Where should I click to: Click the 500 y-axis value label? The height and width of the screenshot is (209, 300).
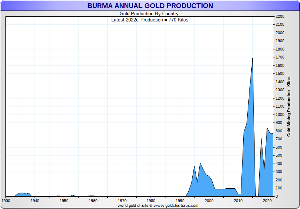pos(279,156)
